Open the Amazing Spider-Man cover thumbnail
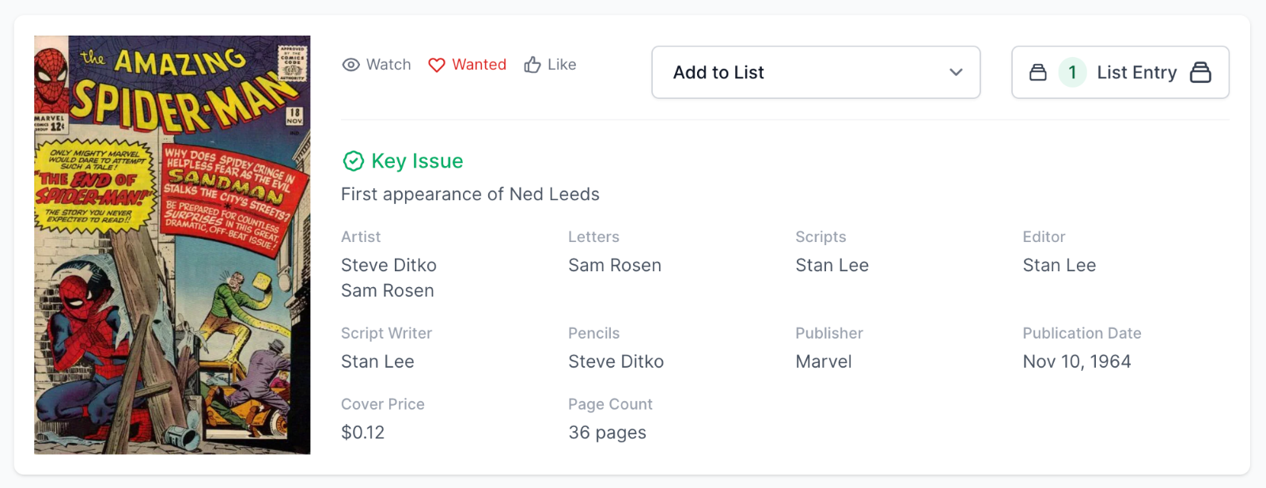 [x=172, y=245]
